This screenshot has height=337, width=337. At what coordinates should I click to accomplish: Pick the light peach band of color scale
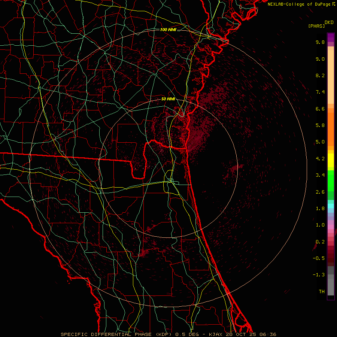(331, 78)
